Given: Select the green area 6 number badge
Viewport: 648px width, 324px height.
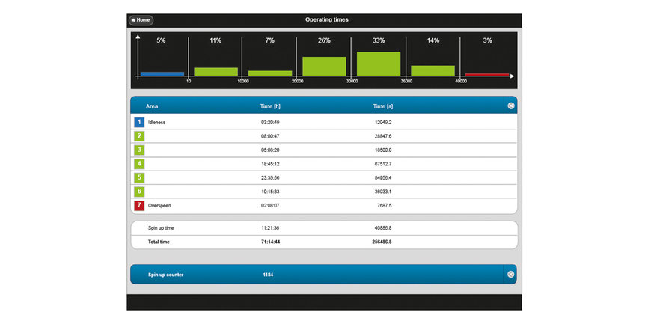Looking at the screenshot, I should point(139,192).
